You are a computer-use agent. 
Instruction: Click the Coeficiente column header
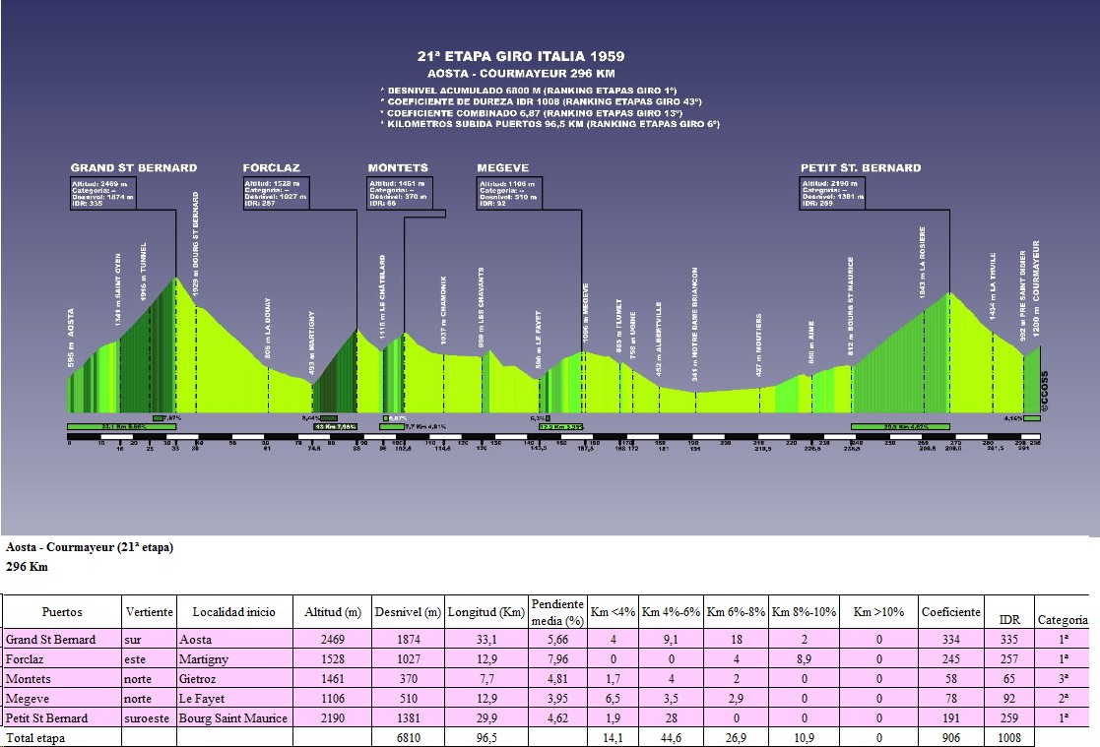(x=950, y=611)
